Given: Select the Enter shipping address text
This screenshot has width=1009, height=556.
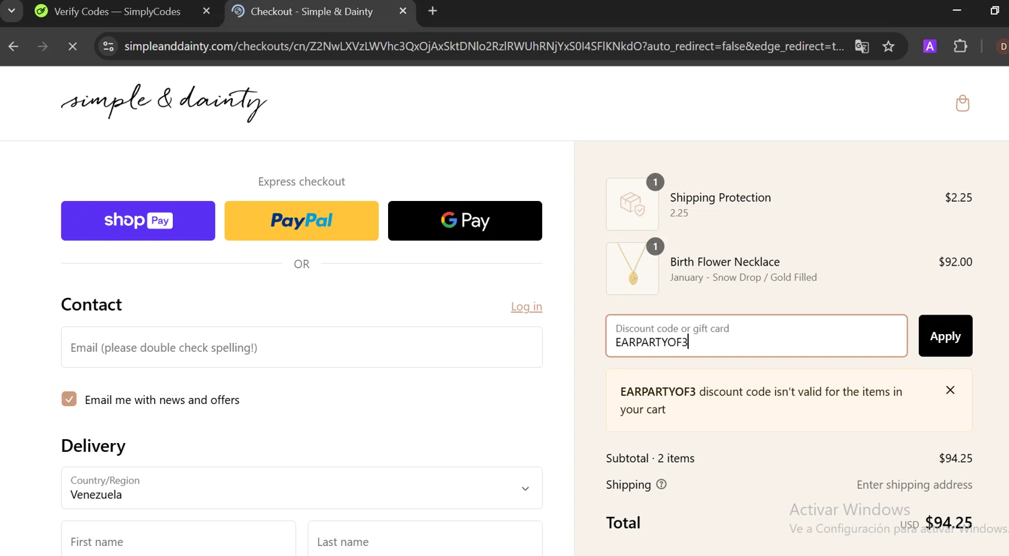Looking at the screenshot, I should (x=914, y=485).
